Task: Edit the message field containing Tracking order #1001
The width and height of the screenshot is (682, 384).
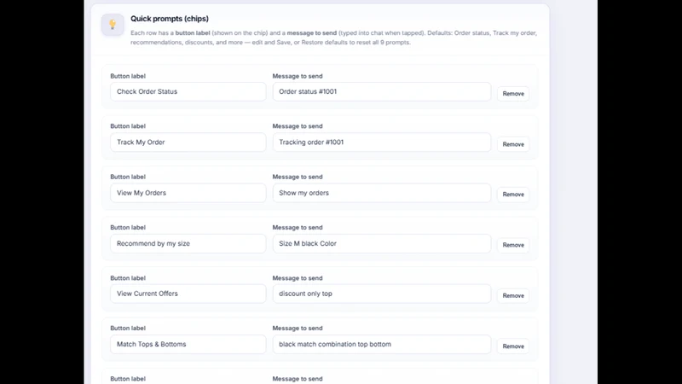Action: pos(381,143)
